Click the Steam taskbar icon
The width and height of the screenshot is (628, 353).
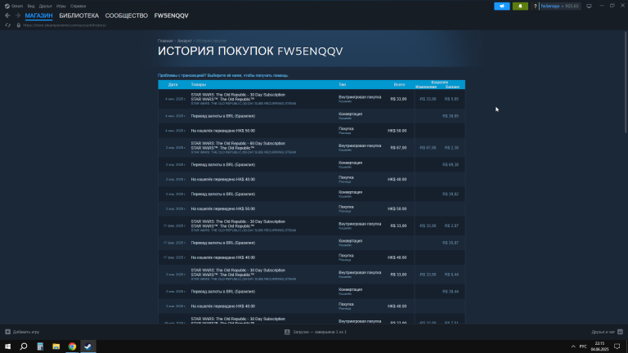[x=88, y=346]
